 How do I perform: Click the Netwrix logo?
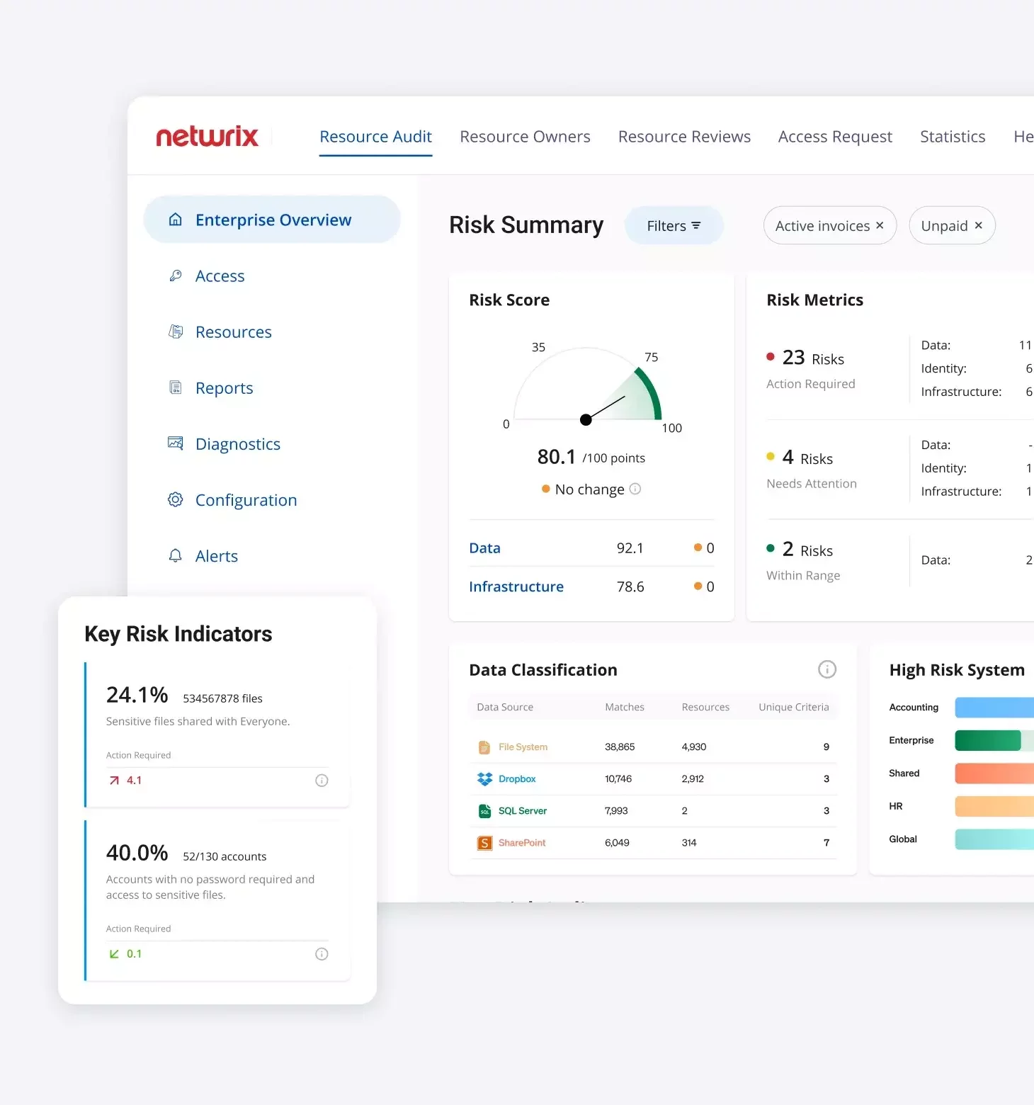click(207, 136)
